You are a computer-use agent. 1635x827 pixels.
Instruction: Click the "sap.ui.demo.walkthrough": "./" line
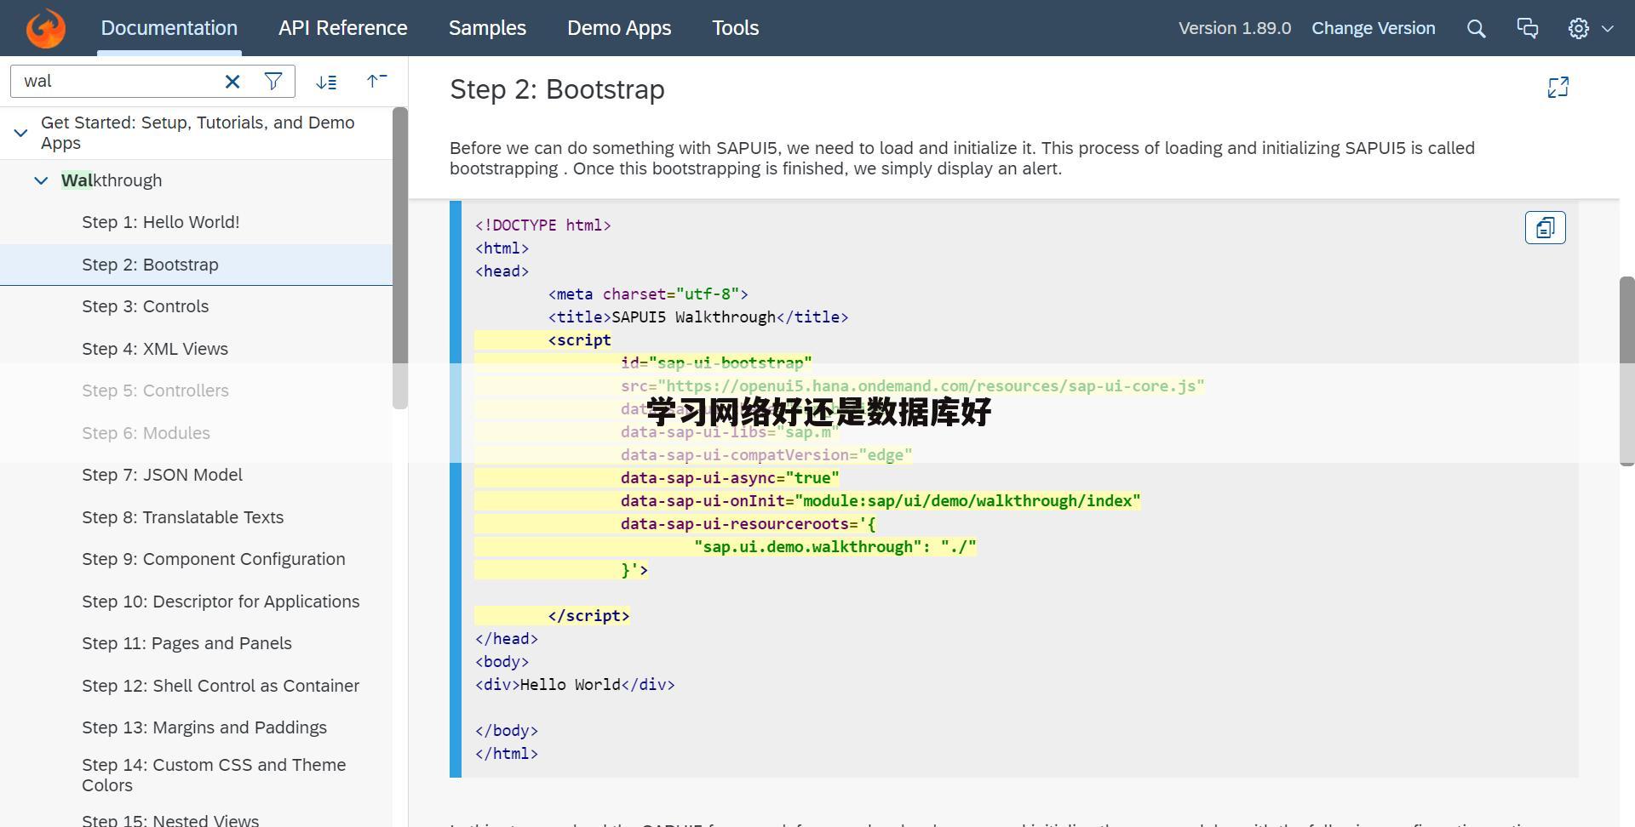pos(835,547)
